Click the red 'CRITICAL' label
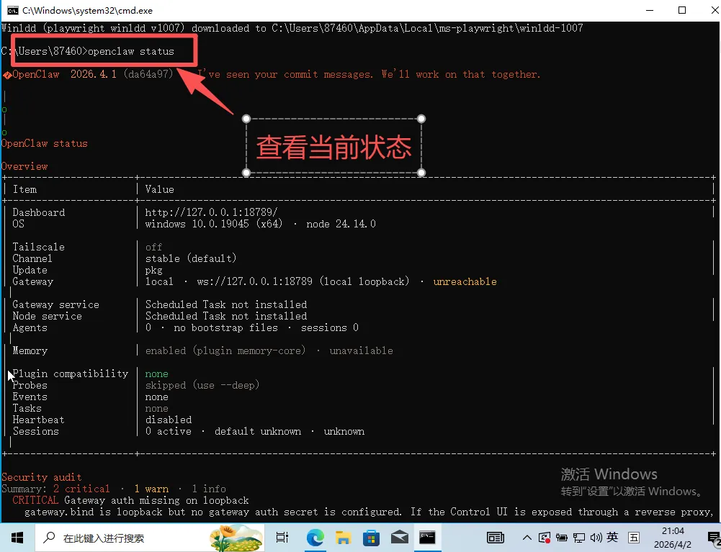The height and width of the screenshot is (552, 721). click(x=35, y=500)
